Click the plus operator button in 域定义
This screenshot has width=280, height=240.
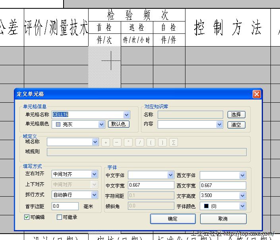click(106, 142)
